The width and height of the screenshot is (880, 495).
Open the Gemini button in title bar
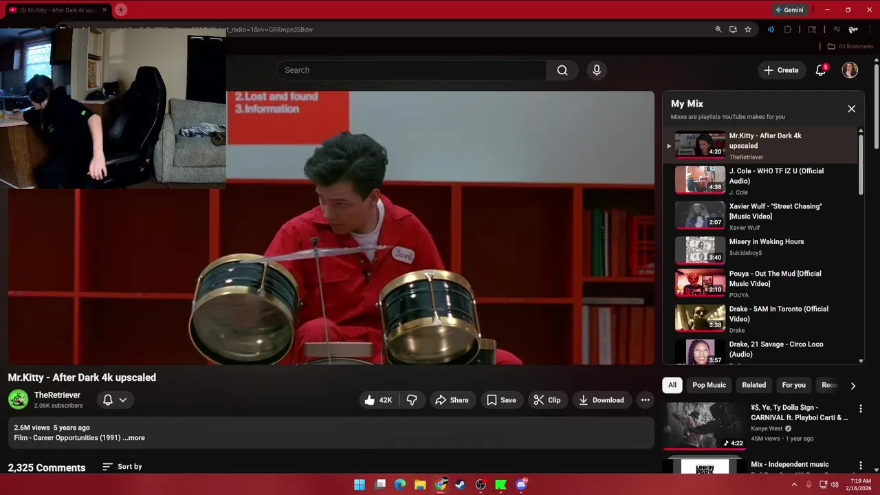tap(789, 10)
